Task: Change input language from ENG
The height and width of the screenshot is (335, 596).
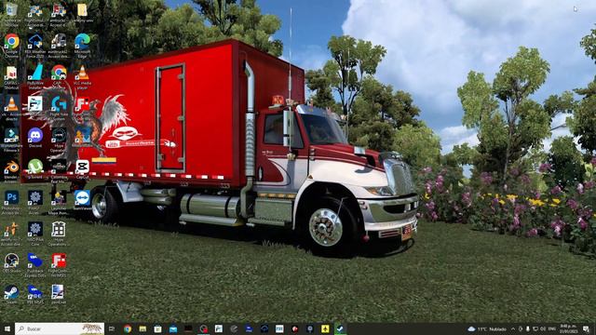Action: [x=552, y=328]
